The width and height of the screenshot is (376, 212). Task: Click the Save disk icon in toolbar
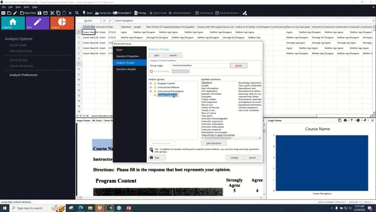point(39,13)
